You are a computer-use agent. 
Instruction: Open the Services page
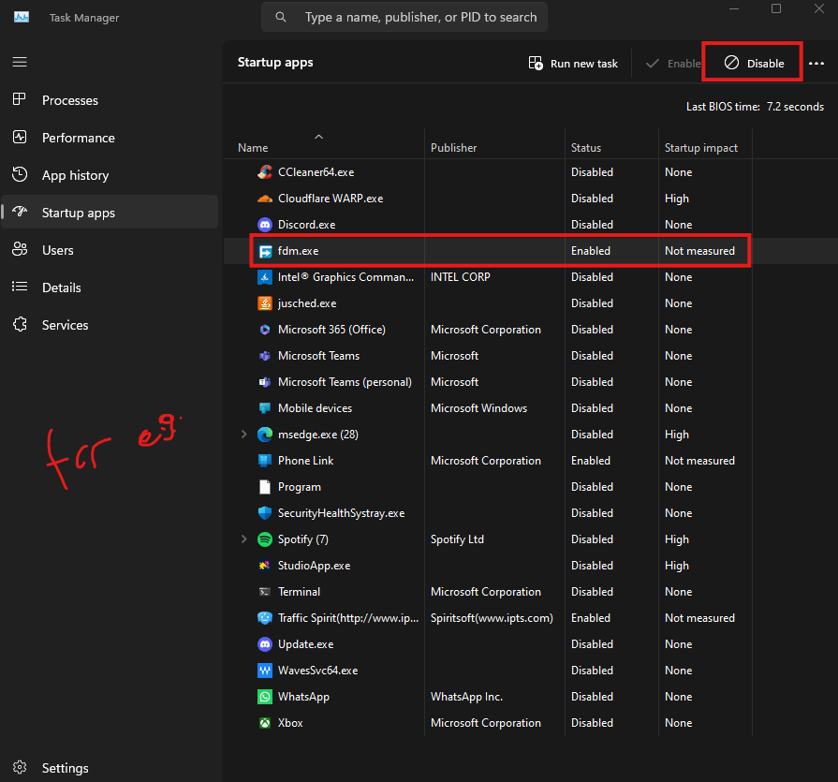pyautogui.click(x=110, y=325)
